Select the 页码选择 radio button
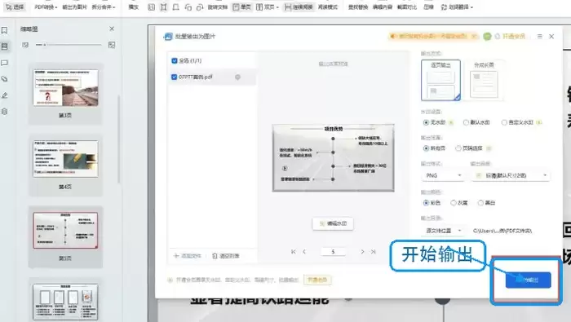The image size is (571, 322). 458,148
